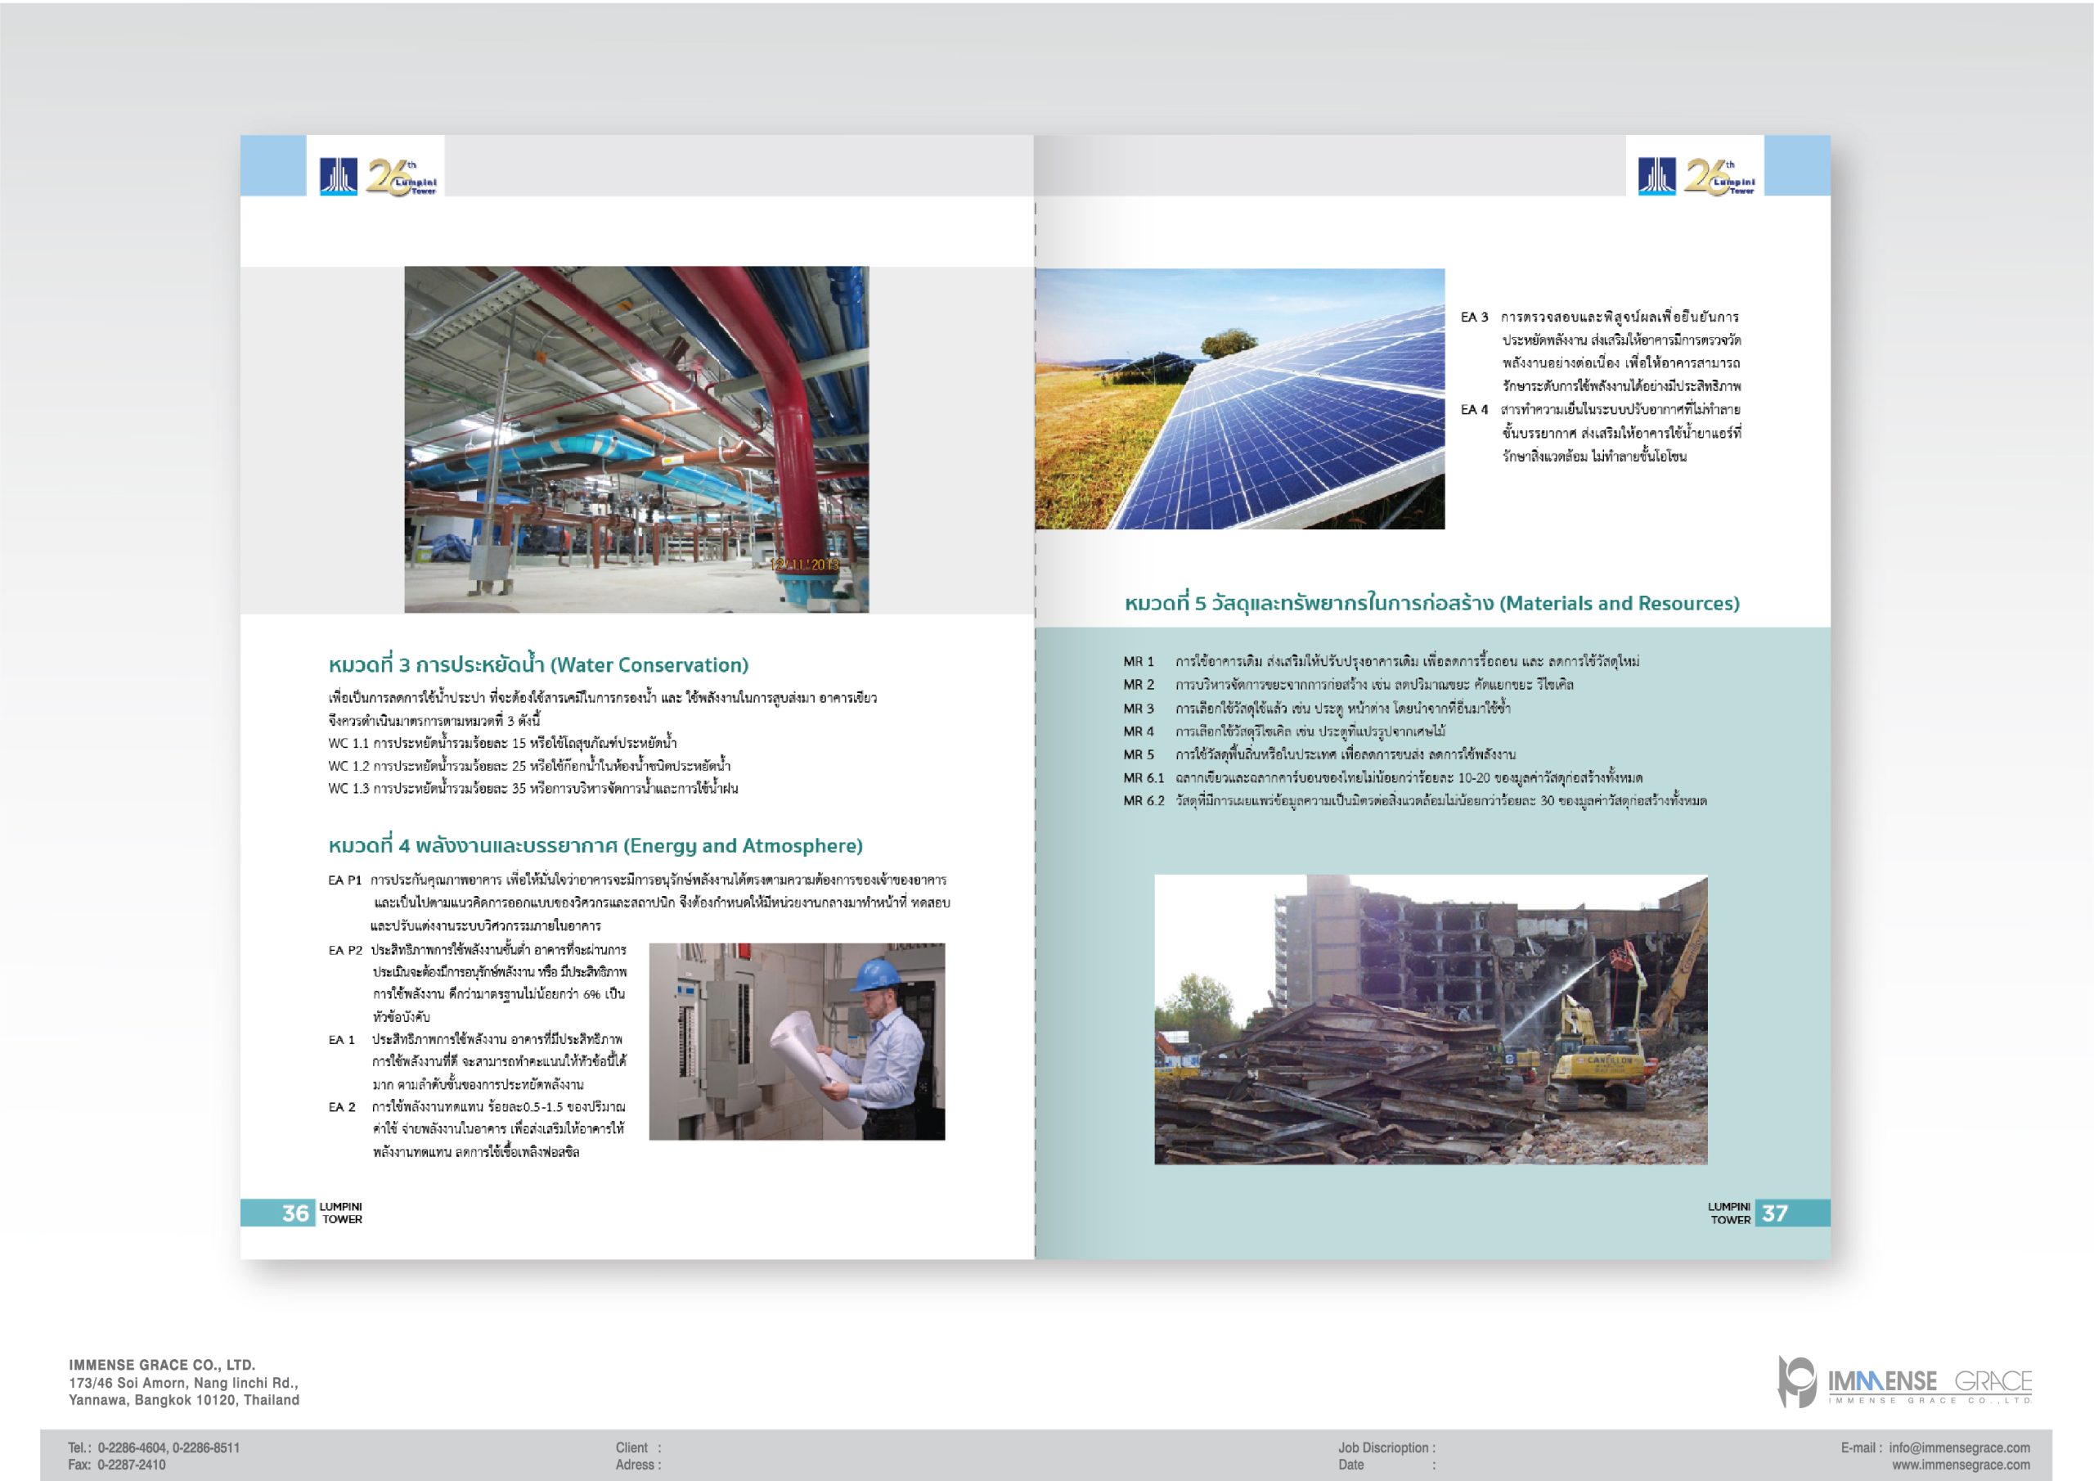Click the Job Description field in the footer

coord(1386,1447)
